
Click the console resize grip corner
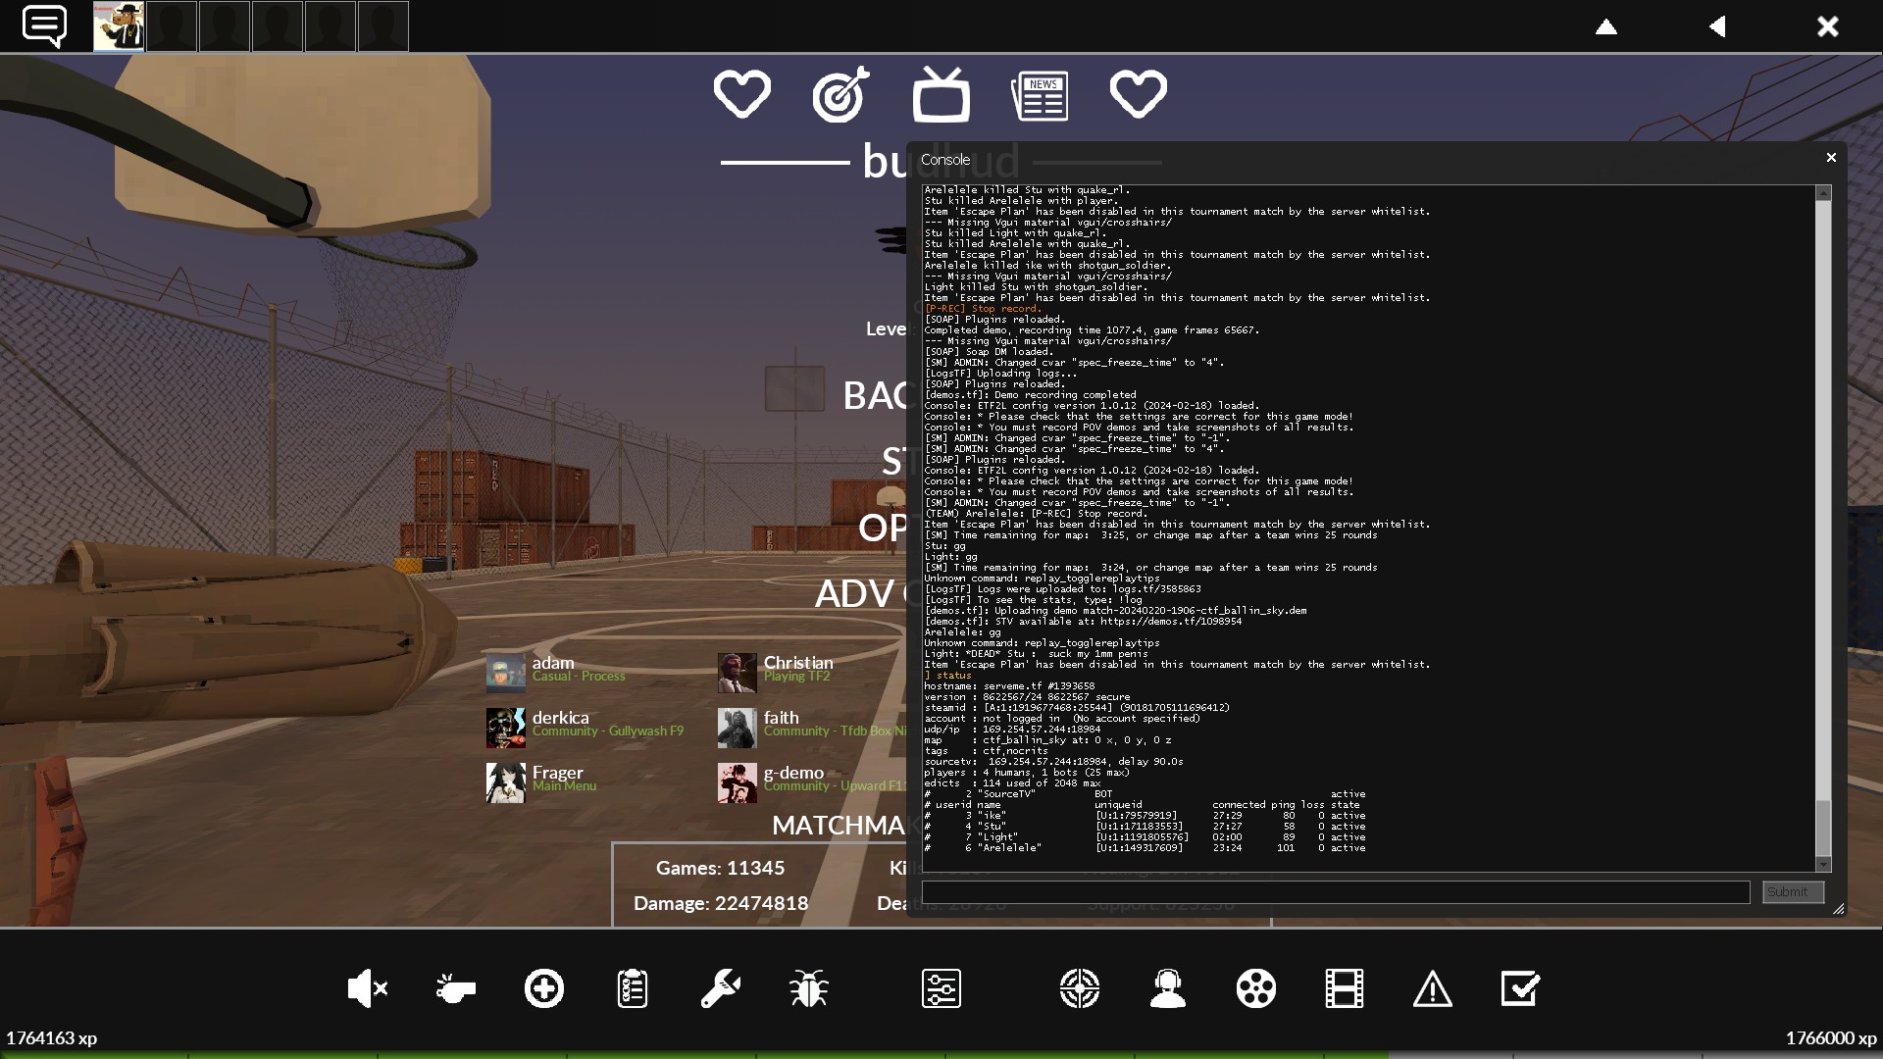pos(1838,909)
